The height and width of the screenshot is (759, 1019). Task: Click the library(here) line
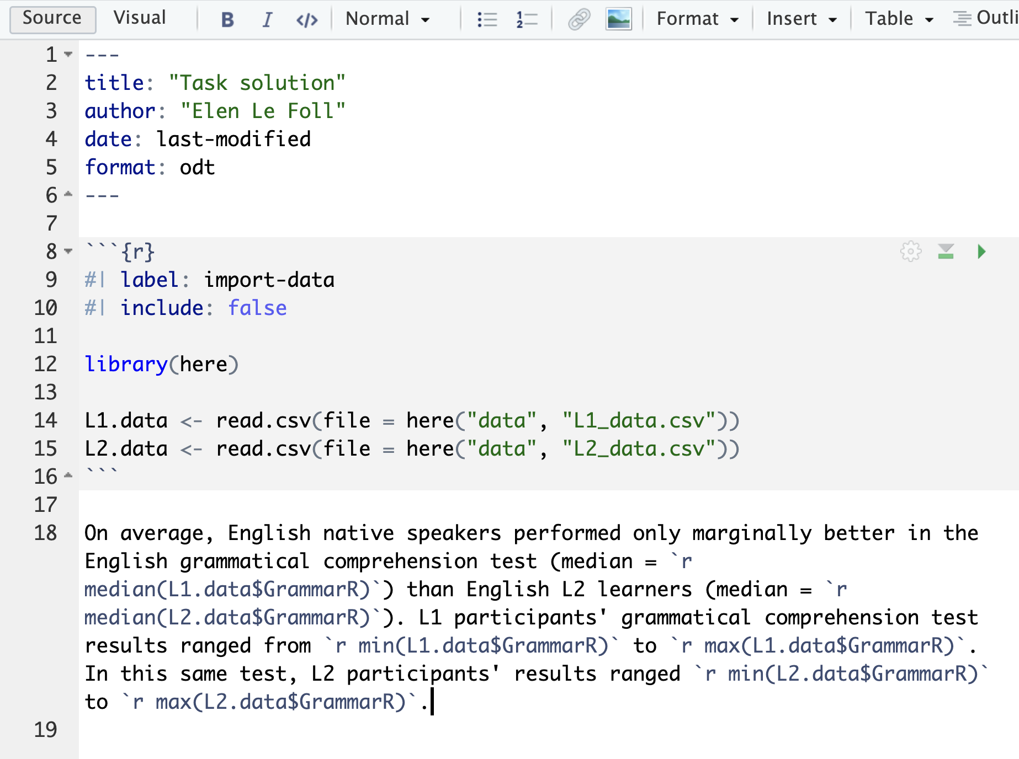pos(162,364)
